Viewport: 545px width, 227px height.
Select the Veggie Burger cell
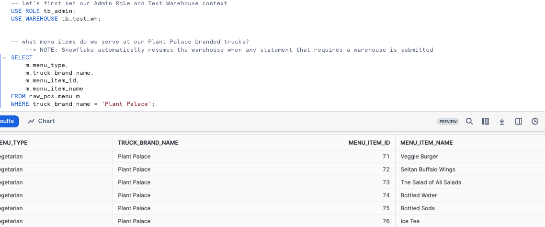tap(419, 156)
